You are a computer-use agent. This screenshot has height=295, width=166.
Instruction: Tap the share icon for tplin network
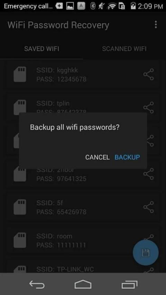pos(148,108)
